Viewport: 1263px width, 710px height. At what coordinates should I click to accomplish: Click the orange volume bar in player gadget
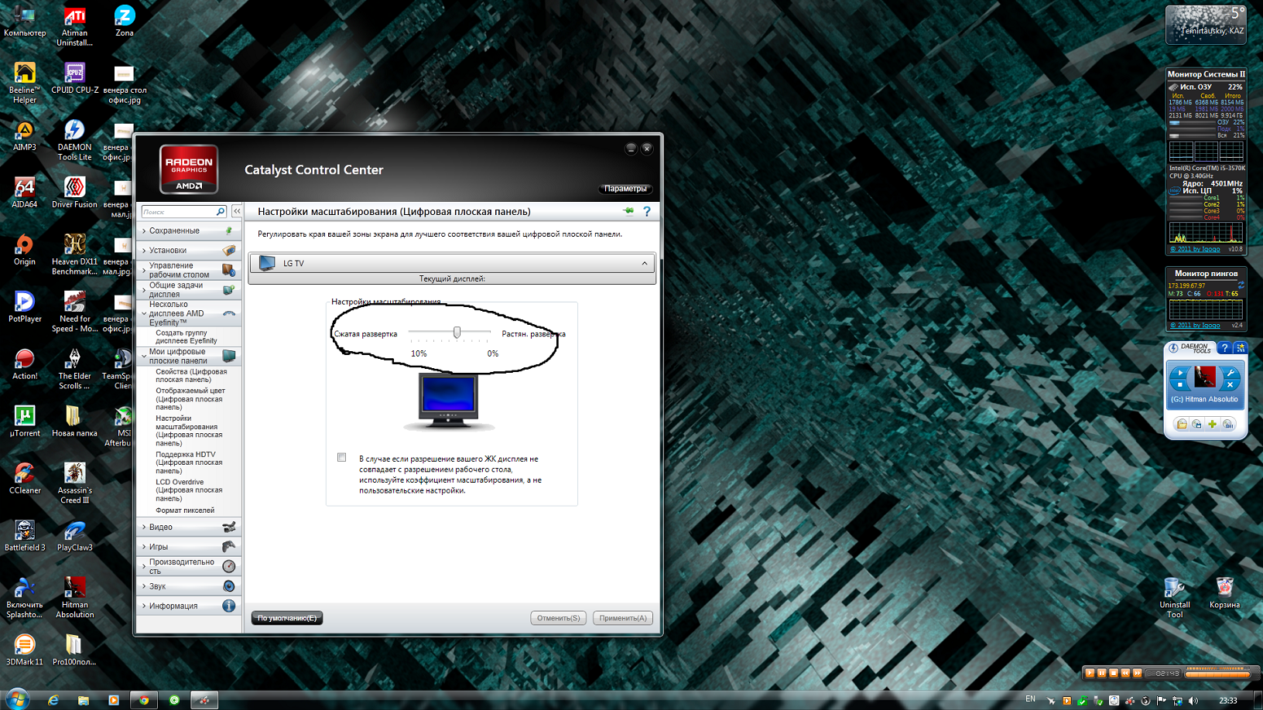coord(1217,673)
